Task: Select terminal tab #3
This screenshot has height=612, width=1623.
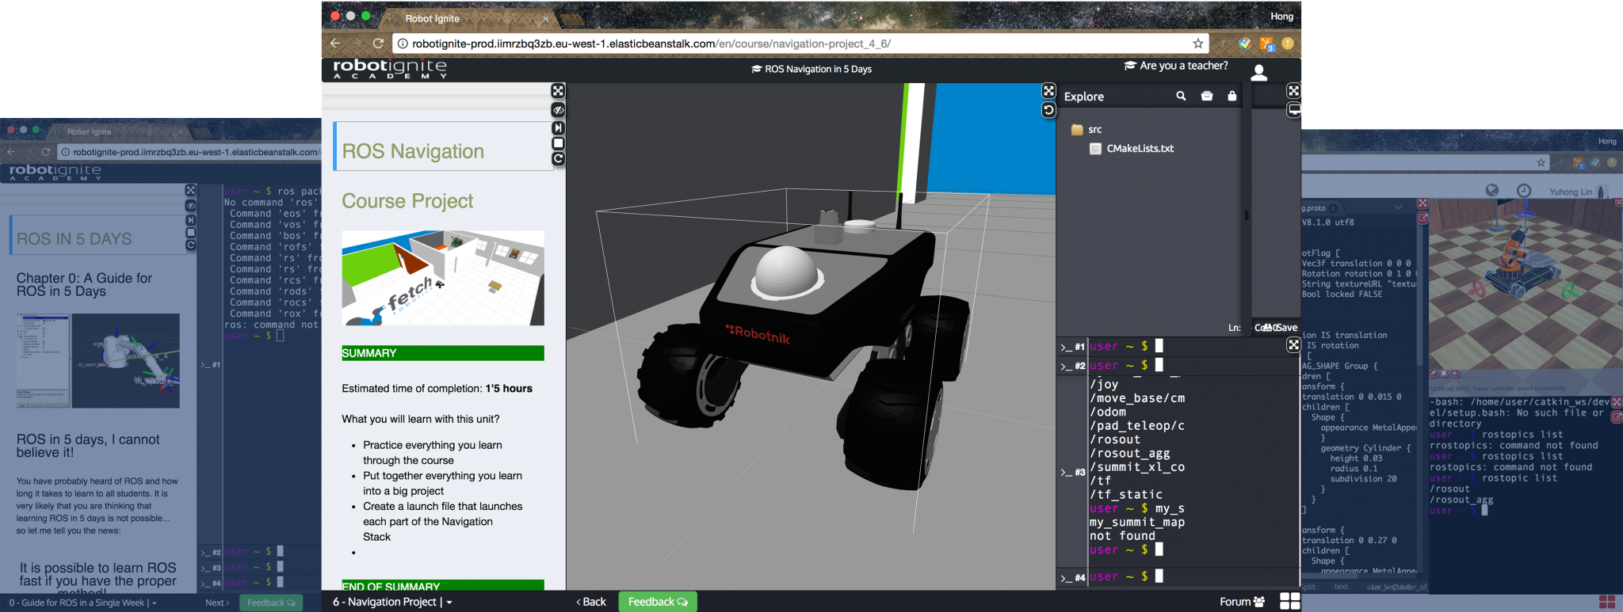Action: pos(1073,472)
